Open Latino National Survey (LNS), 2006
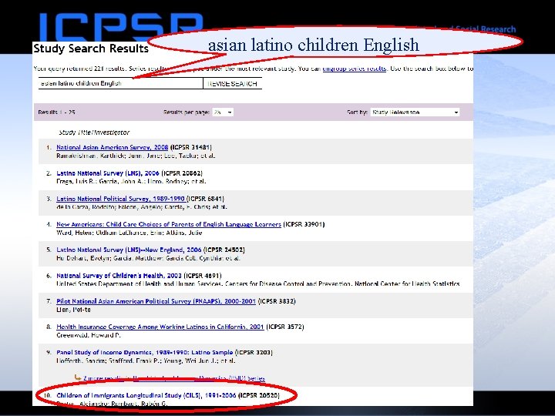 click(108, 173)
